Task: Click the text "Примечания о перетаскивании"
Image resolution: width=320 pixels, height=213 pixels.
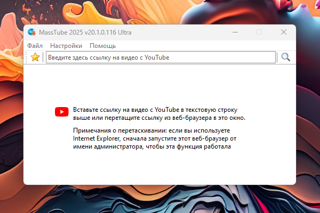Action: tap(120, 130)
